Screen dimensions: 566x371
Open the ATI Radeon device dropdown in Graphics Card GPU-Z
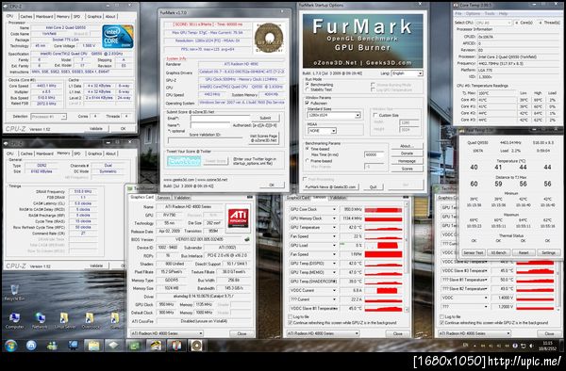tap(167, 333)
